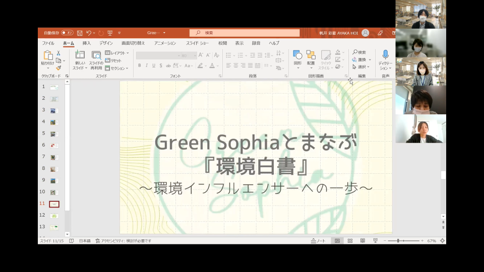Toggle the AutoSave switch
Viewport: 484px width, 272px height.
click(67, 33)
